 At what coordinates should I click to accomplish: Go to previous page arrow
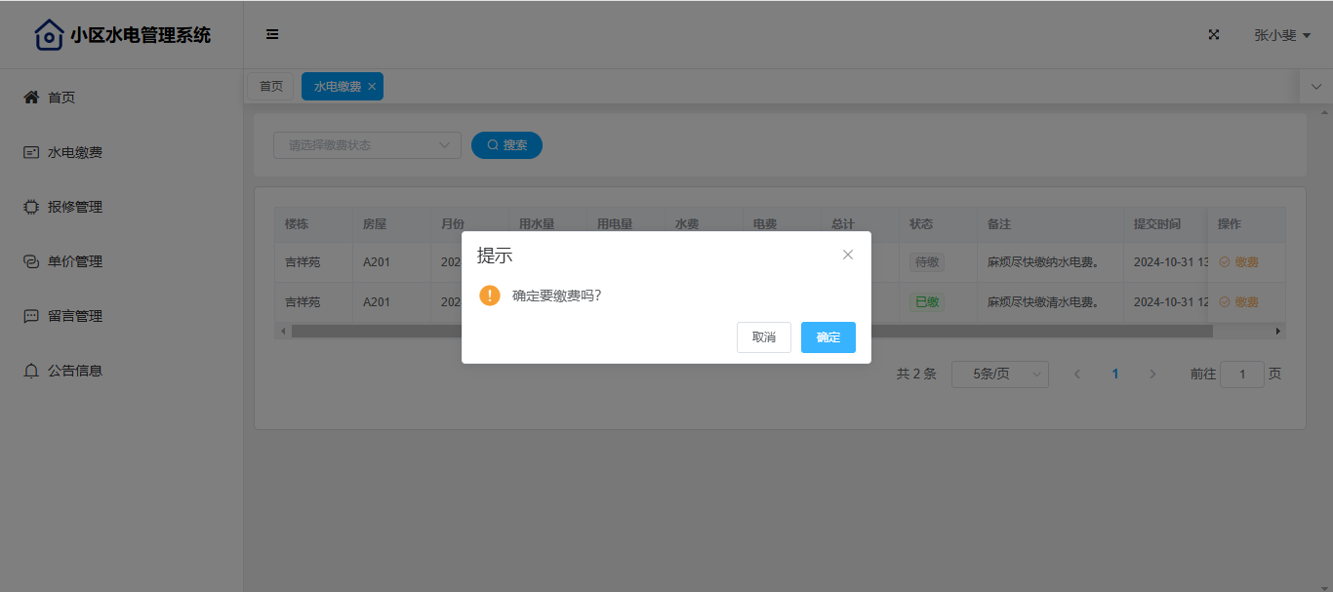pyautogui.click(x=1077, y=375)
